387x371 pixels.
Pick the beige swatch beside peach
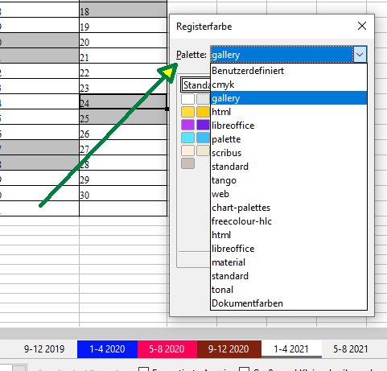coord(203,150)
